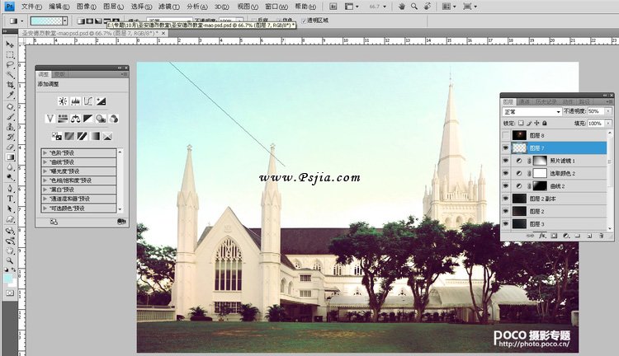Click the Color Balance adjustment icon
Screen dimensions: 619x356
click(74, 119)
